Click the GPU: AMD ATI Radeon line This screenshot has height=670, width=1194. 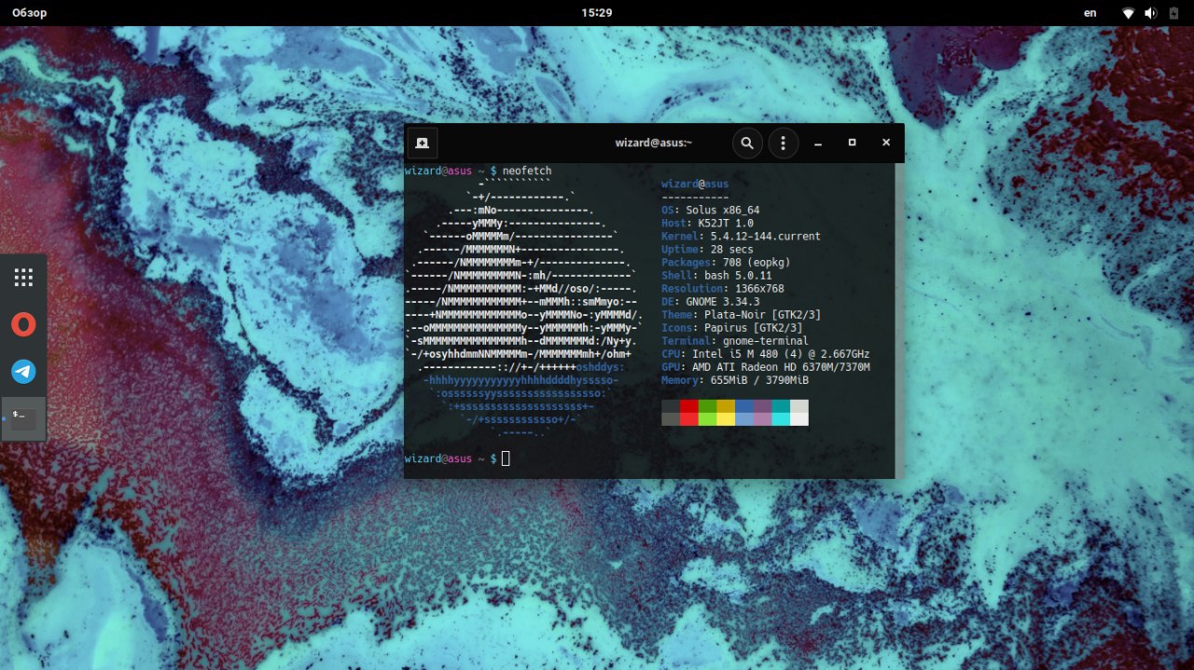click(x=765, y=367)
